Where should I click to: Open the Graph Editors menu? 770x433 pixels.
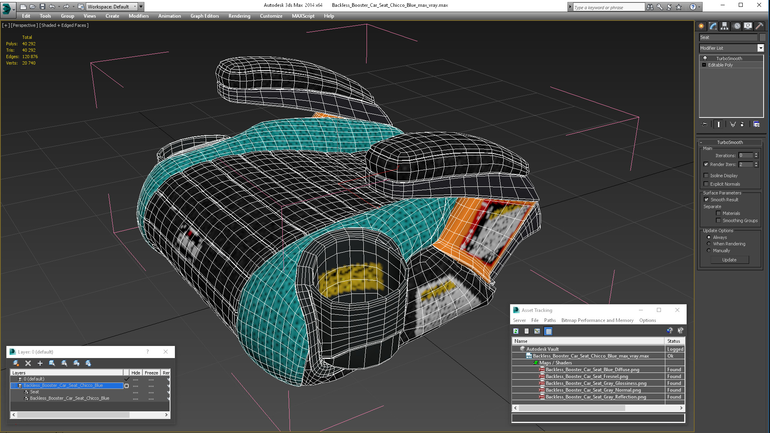pos(205,16)
